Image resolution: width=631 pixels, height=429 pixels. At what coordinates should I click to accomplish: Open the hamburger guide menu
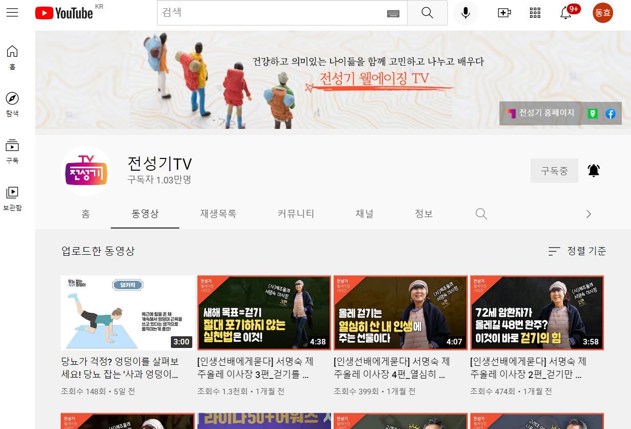12,13
